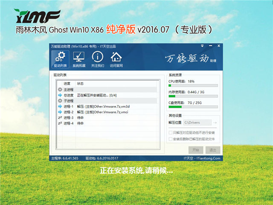Image resolution: width=273 pixels, height=205 pixels.
Task: Enable 只解压对应驱动但不进行安装 checkbox
Action: tap(171, 133)
